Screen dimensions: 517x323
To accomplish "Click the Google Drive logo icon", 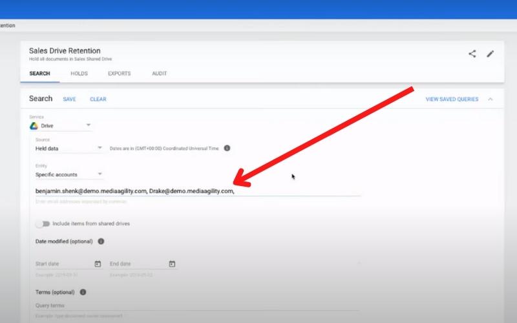I will tap(34, 126).
